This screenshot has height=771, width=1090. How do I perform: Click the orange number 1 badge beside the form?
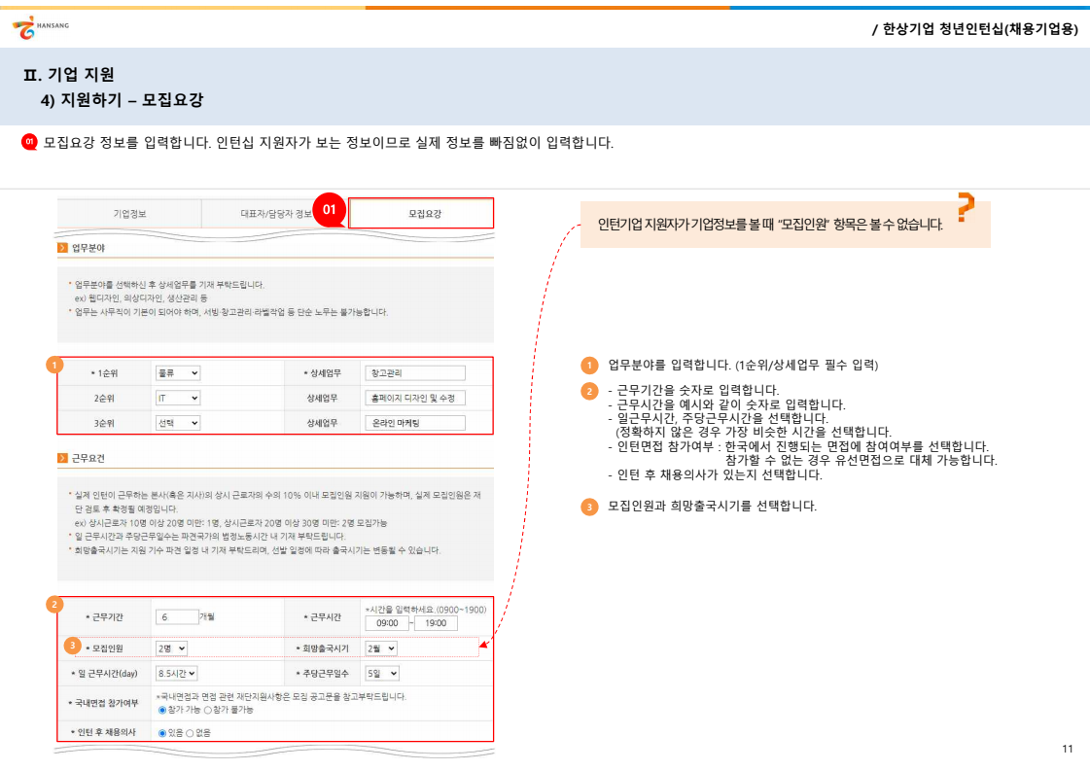pos(54,366)
